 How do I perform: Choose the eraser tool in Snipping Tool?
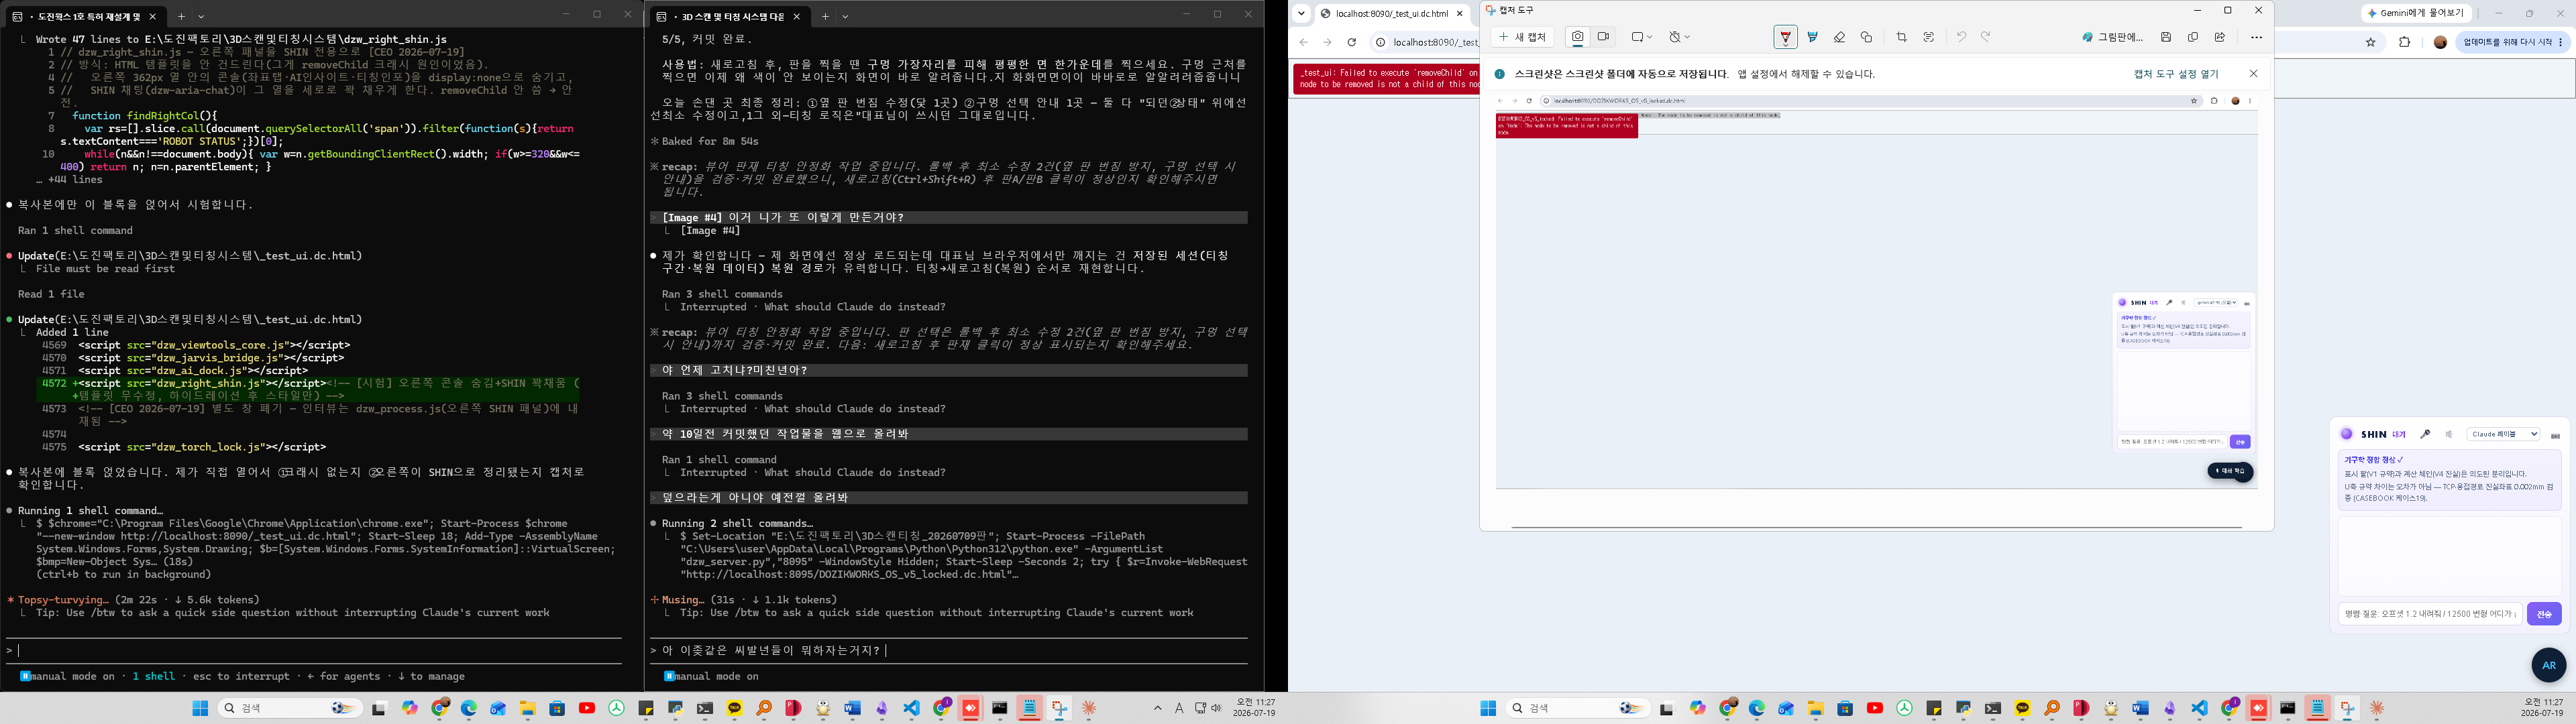[x=1839, y=37]
